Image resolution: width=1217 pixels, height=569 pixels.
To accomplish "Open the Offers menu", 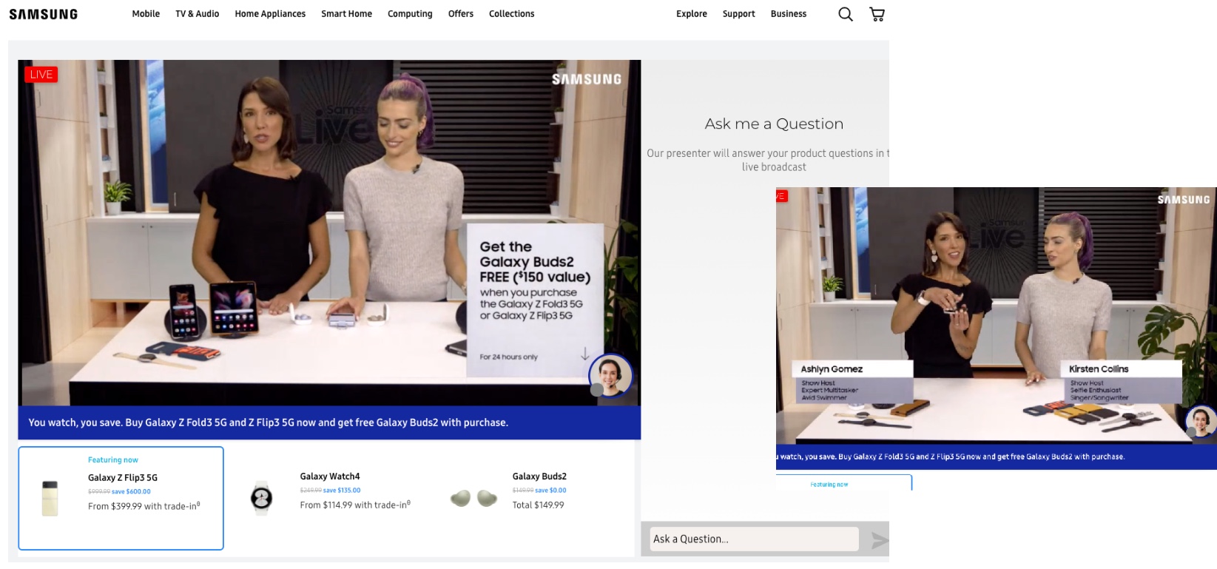I will (x=461, y=14).
